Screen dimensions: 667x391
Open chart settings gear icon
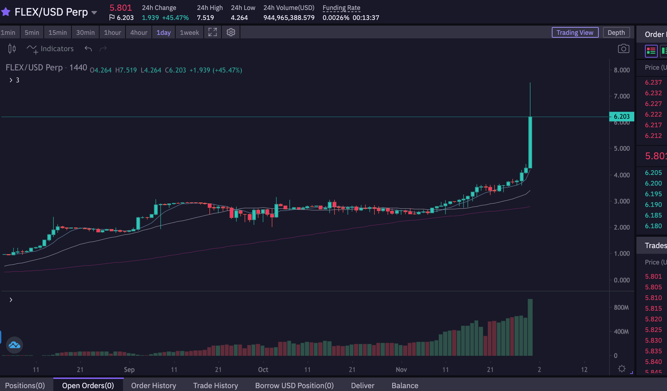click(231, 32)
